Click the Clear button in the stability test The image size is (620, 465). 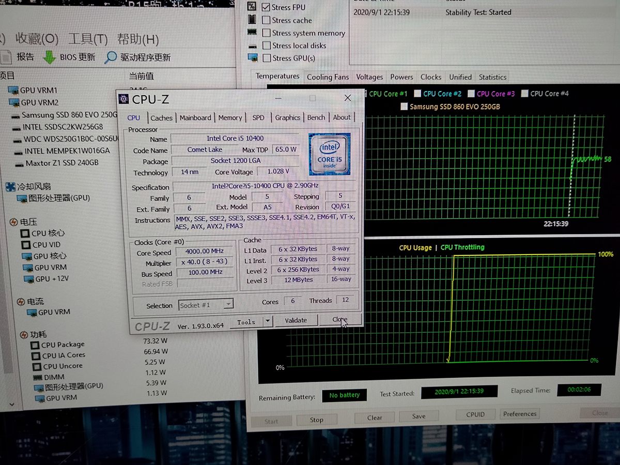[375, 417]
